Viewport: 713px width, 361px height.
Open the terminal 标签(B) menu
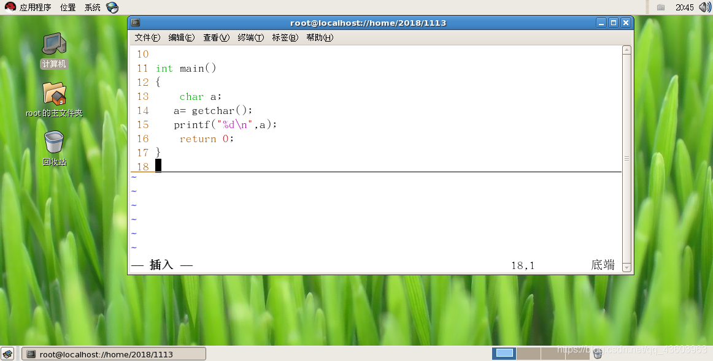285,37
